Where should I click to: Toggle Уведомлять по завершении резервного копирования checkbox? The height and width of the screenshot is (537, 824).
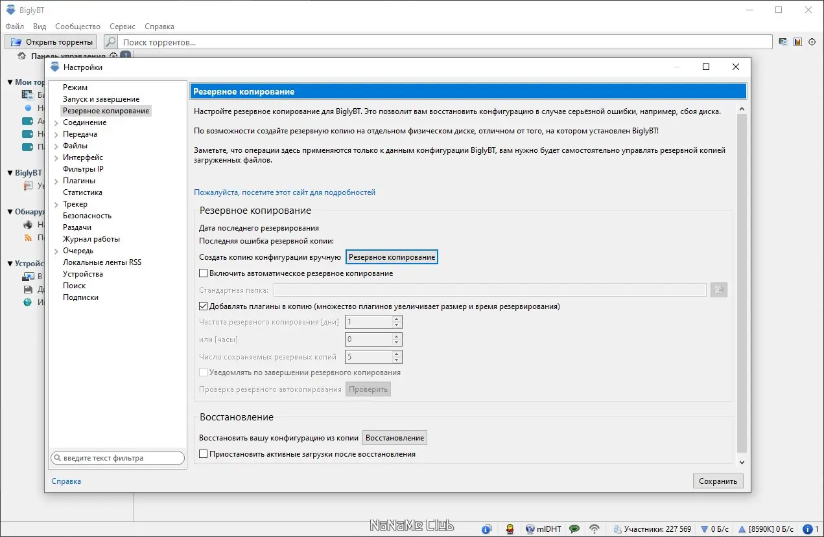pos(204,372)
